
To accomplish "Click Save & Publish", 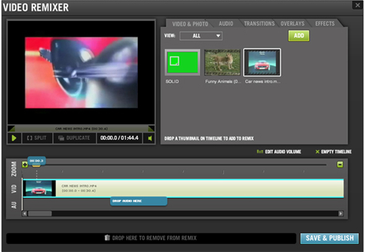I will pos(329,238).
